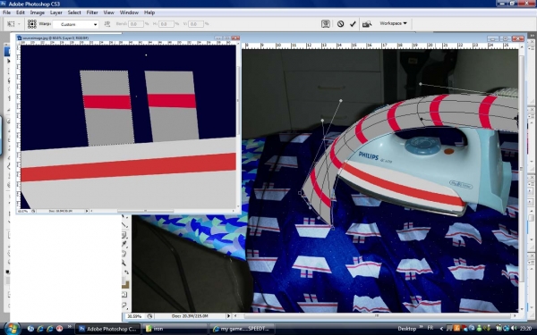This screenshot has width=537, height=335.
Task: Open the status bar Doc info arrow
Action: (229, 316)
